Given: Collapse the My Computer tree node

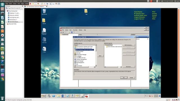Looking at the screenshot, I should 6,11.
